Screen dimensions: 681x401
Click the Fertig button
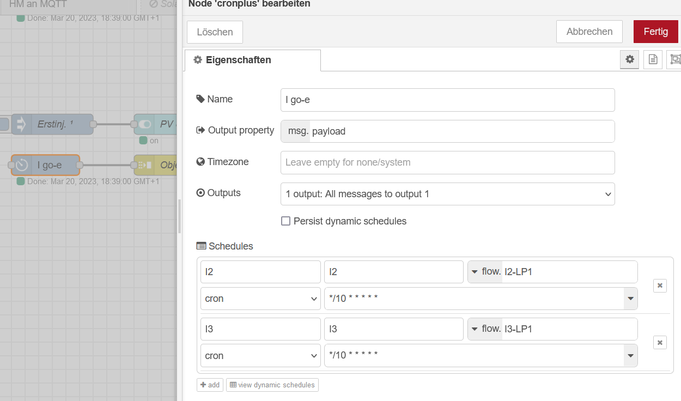click(655, 32)
